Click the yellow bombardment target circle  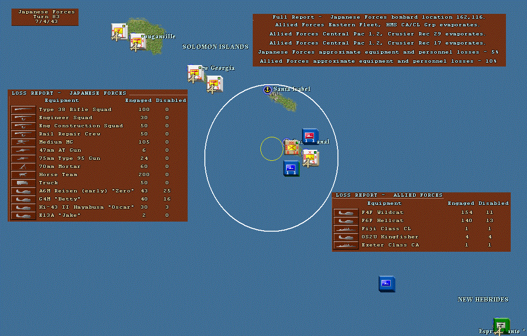coord(271,149)
